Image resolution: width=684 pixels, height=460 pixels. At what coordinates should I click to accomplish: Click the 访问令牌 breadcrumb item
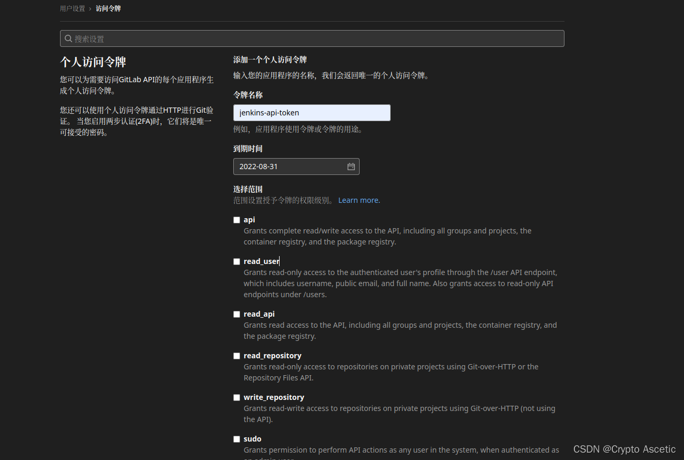coord(108,8)
